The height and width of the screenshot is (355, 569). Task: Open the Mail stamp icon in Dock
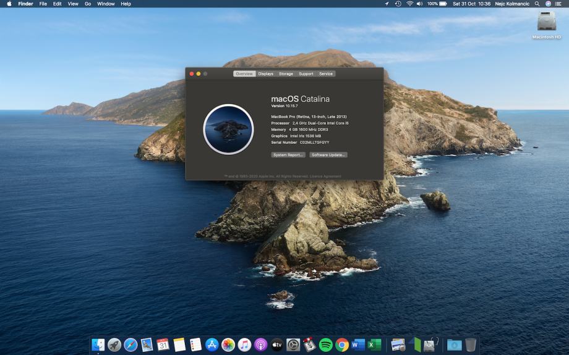[147, 345]
